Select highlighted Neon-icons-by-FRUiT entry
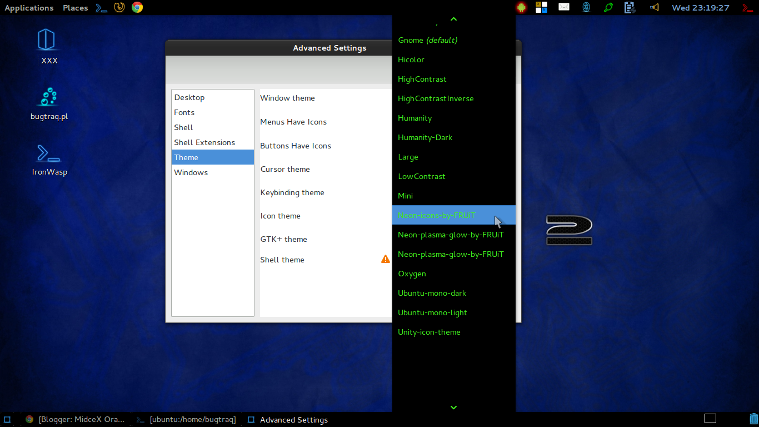This screenshot has width=759, height=427. [x=453, y=215]
